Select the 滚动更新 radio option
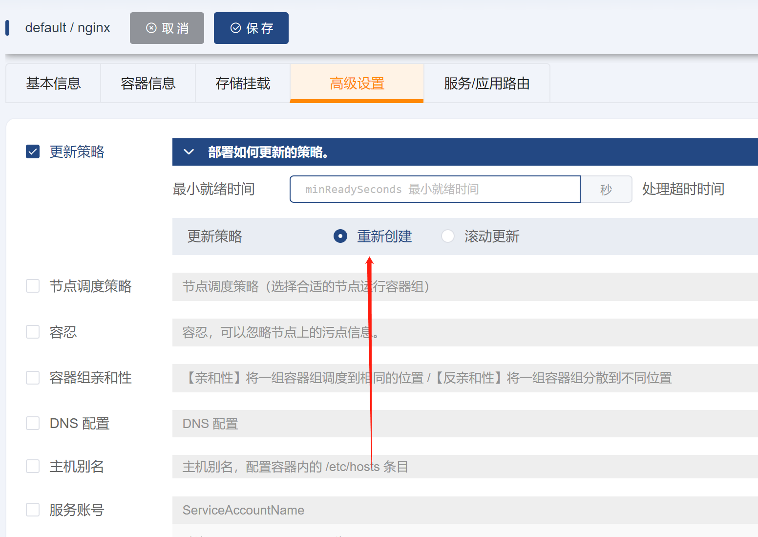Viewport: 758px width, 537px height. (448, 236)
